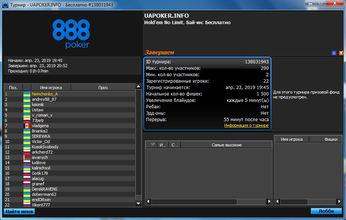Screen dimensions: 346x220
Task: Click the Лобби button
Action: [x=326, y=211]
